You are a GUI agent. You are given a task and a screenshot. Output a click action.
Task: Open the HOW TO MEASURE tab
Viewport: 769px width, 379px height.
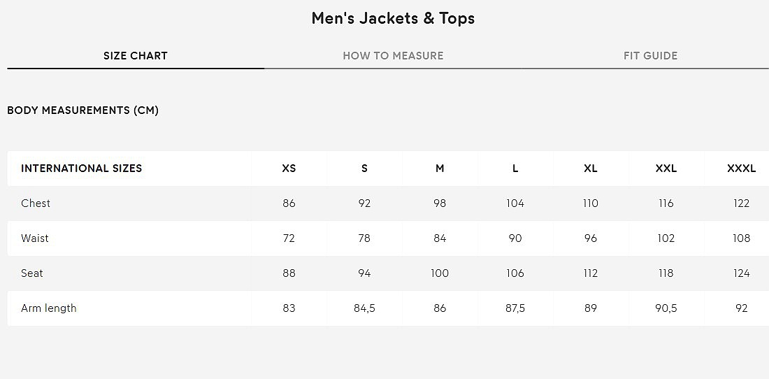point(393,56)
